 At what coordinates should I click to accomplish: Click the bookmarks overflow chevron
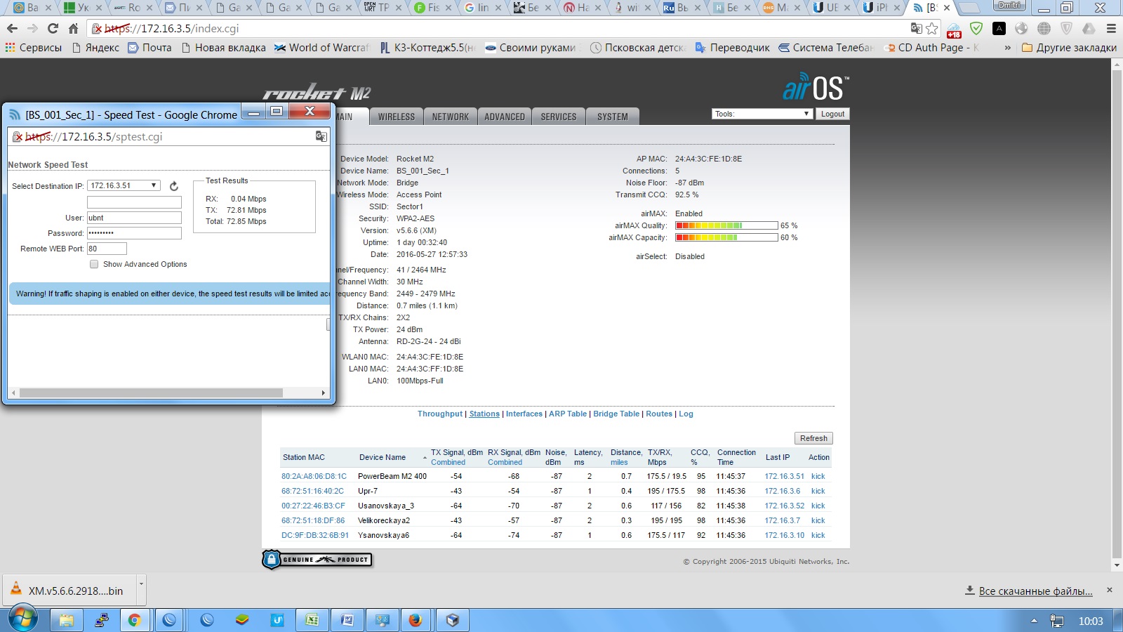click(x=1008, y=48)
